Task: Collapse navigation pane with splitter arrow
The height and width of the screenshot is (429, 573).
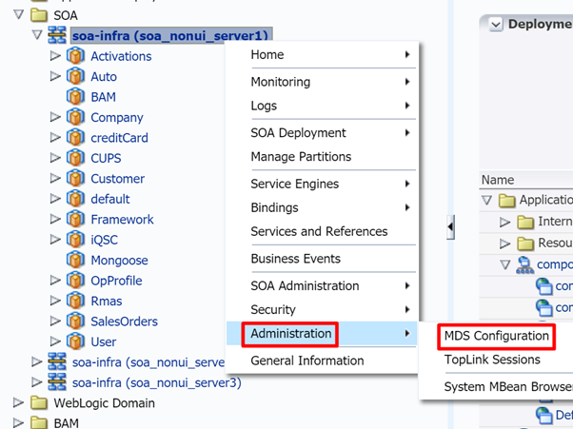Action: pyautogui.click(x=450, y=227)
